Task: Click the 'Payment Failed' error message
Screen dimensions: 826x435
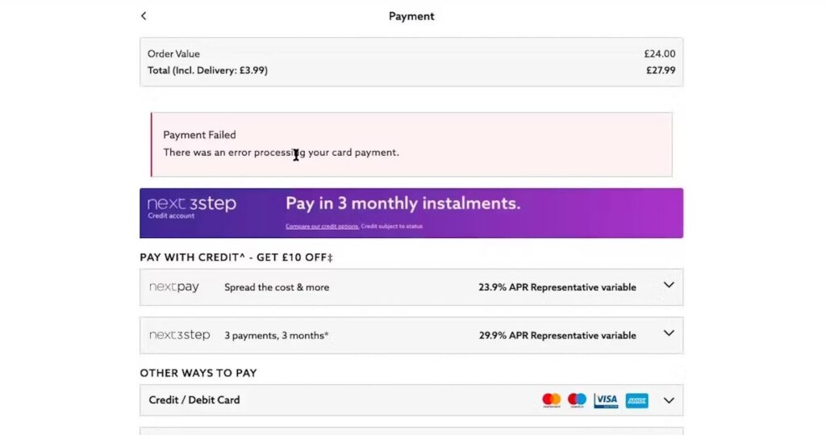Action: click(x=199, y=135)
